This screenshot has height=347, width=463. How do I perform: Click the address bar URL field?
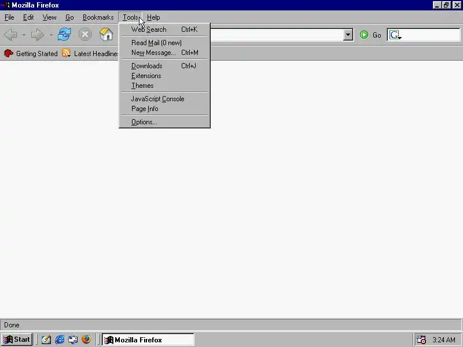(277, 35)
